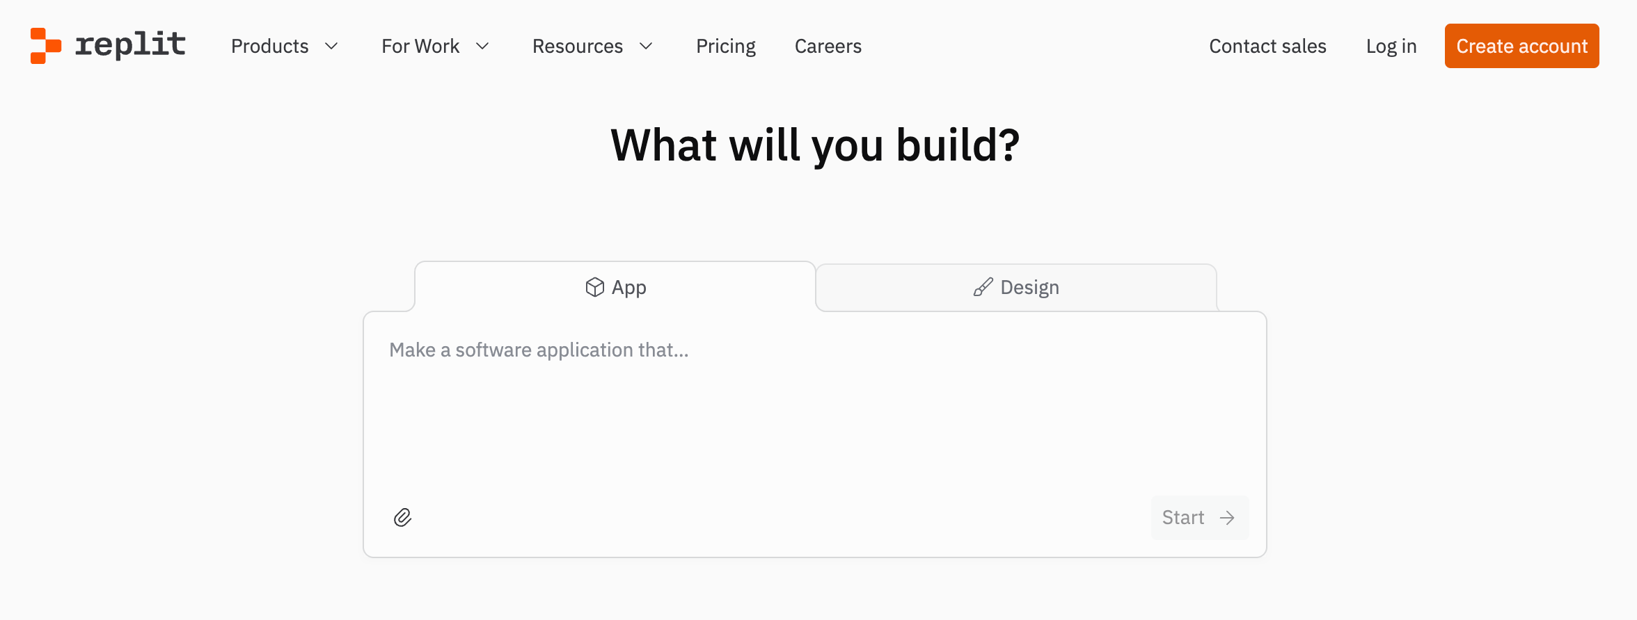Click the paintbrush icon on Design tab
The width and height of the screenshot is (1637, 620).
tap(983, 287)
